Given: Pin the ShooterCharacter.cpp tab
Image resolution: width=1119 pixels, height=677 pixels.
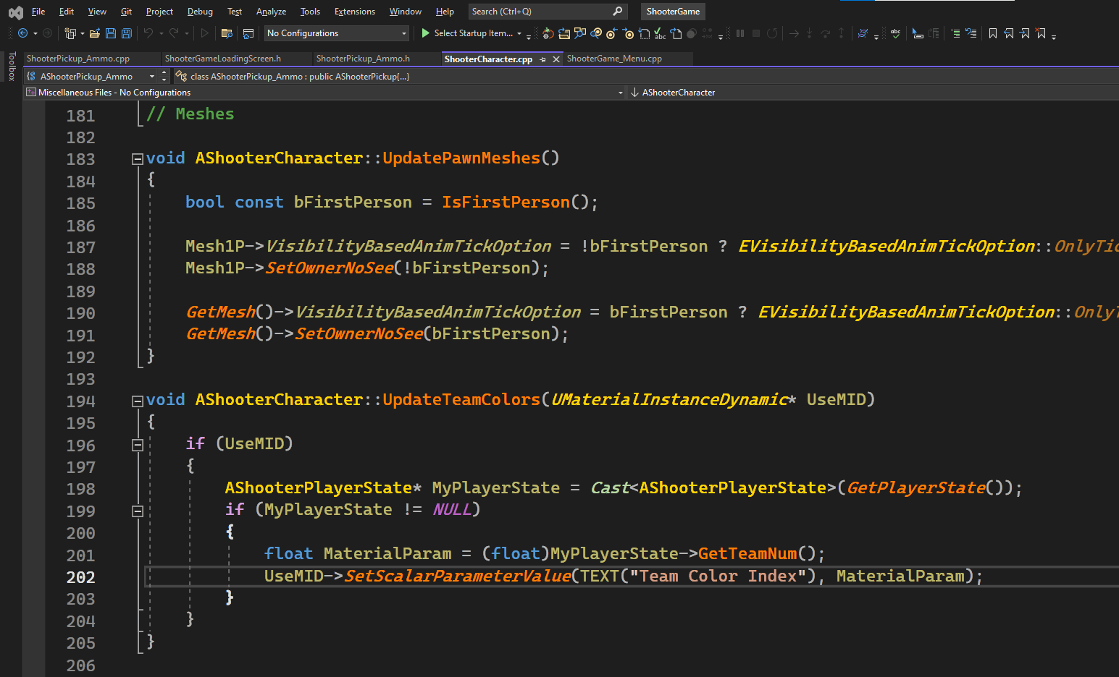Looking at the screenshot, I should point(542,59).
